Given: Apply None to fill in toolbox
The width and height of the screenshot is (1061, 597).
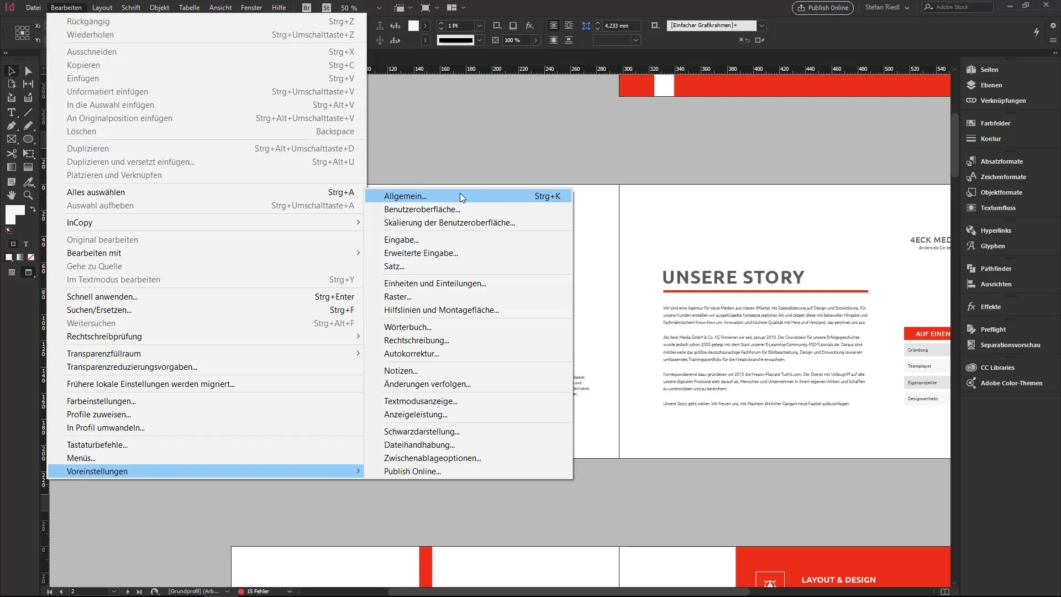Looking at the screenshot, I should [31, 257].
